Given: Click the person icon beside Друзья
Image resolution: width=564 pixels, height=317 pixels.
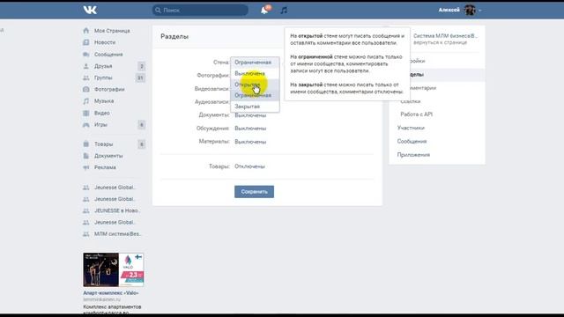Looking at the screenshot, I should (x=86, y=66).
